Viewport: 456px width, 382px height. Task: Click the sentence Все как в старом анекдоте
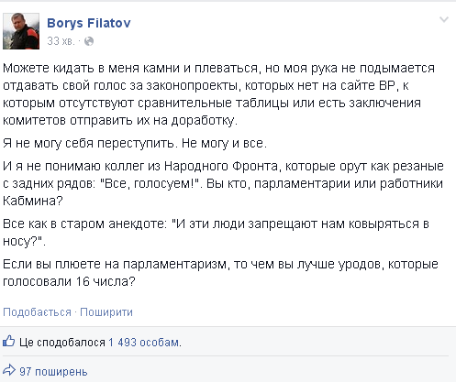point(216,233)
